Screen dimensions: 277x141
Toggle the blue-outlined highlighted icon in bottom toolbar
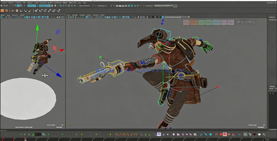click(159, 134)
